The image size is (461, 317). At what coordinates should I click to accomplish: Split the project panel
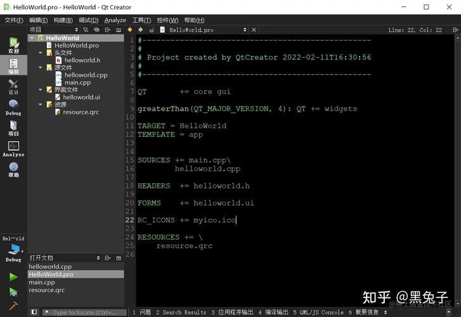[x=108, y=30]
